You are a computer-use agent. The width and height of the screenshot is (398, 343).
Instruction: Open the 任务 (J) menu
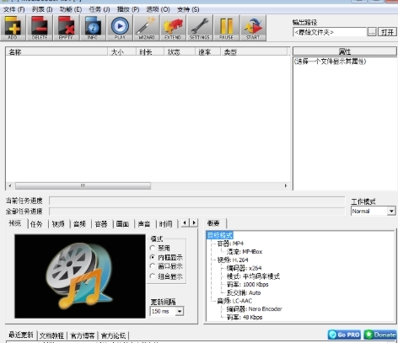pos(99,9)
